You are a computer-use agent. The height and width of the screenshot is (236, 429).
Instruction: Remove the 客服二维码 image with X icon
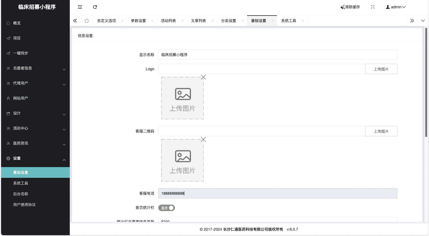pos(203,139)
